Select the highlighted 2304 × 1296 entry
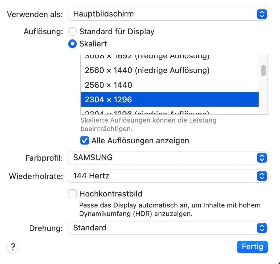280x264 pixels. pyautogui.click(x=170, y=100)
